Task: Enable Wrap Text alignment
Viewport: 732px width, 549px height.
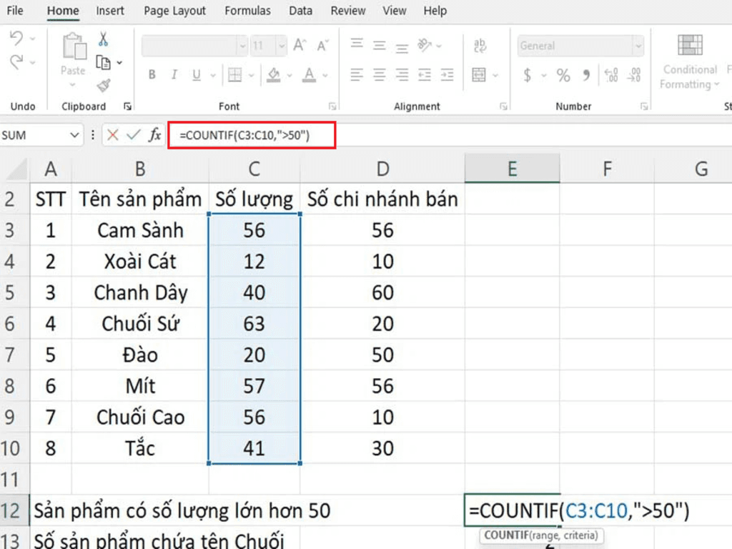Action: pyautogui.click(x=480, y=45)
